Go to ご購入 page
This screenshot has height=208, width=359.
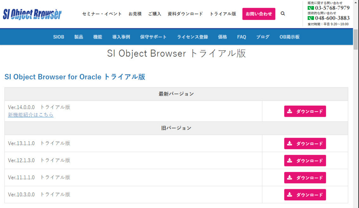tap(155, 14)
